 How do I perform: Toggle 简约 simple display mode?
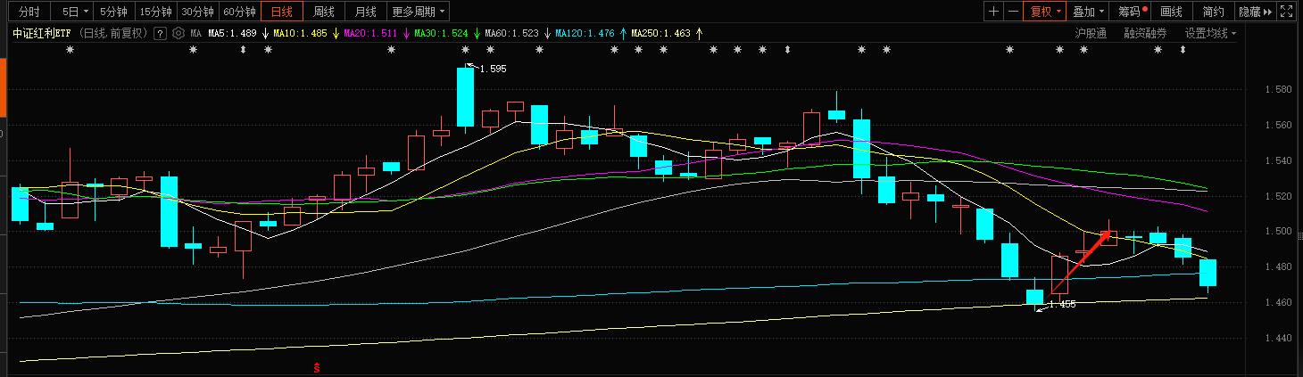[1213, 12]
